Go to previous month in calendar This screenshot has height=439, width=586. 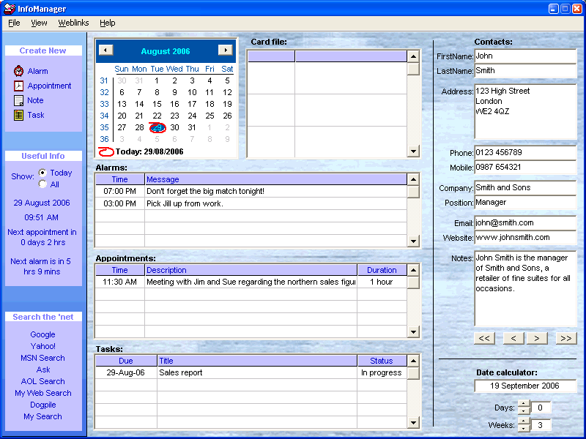click(x=105, y=50)
